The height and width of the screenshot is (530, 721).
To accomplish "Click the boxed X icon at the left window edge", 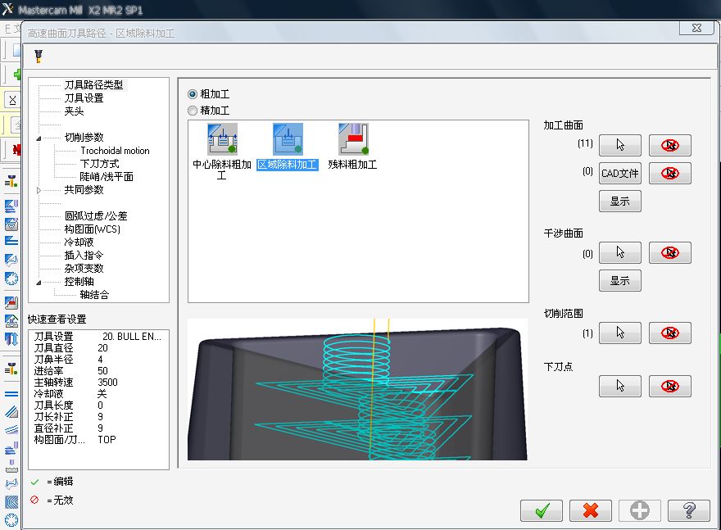I will pyautogui.click(x=12, y=100).
